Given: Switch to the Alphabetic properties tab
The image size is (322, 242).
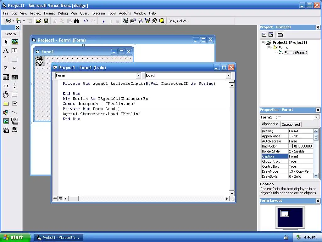Looking at the screenshot, I should pos(270,124).
